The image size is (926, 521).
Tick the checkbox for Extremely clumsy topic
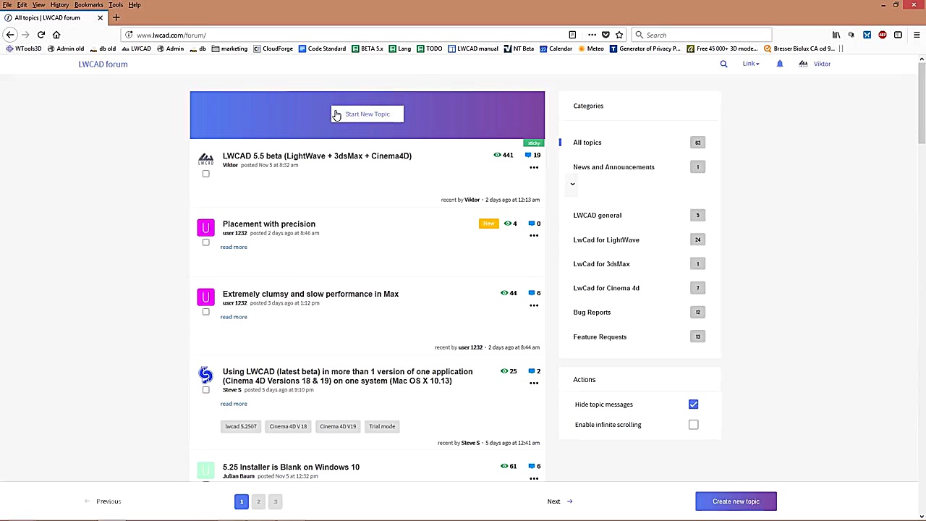(x=205, y=312)
